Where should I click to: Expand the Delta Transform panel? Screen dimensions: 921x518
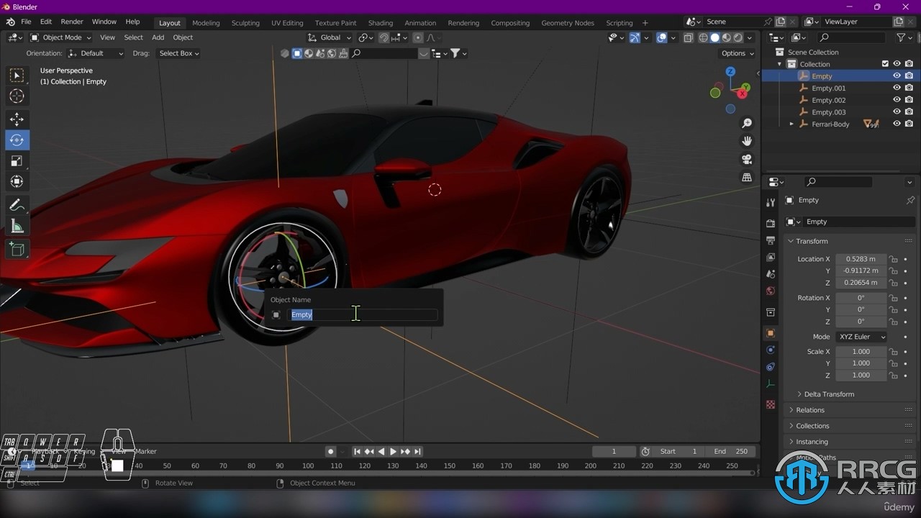828,394
